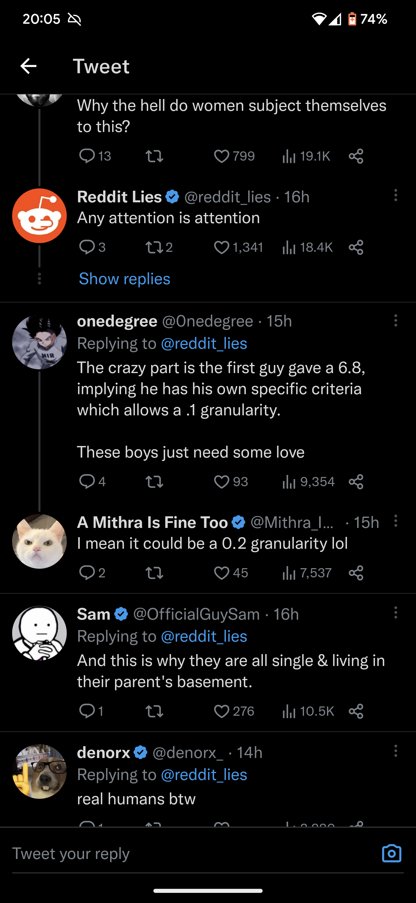
Task: Open three-dot menu on onedegree tweet
Action: pyautogui.click(x=396, y=320)
